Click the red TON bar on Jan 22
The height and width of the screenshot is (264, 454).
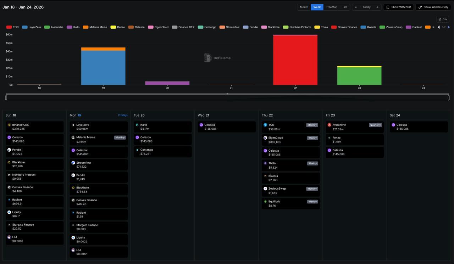(295, 60)
